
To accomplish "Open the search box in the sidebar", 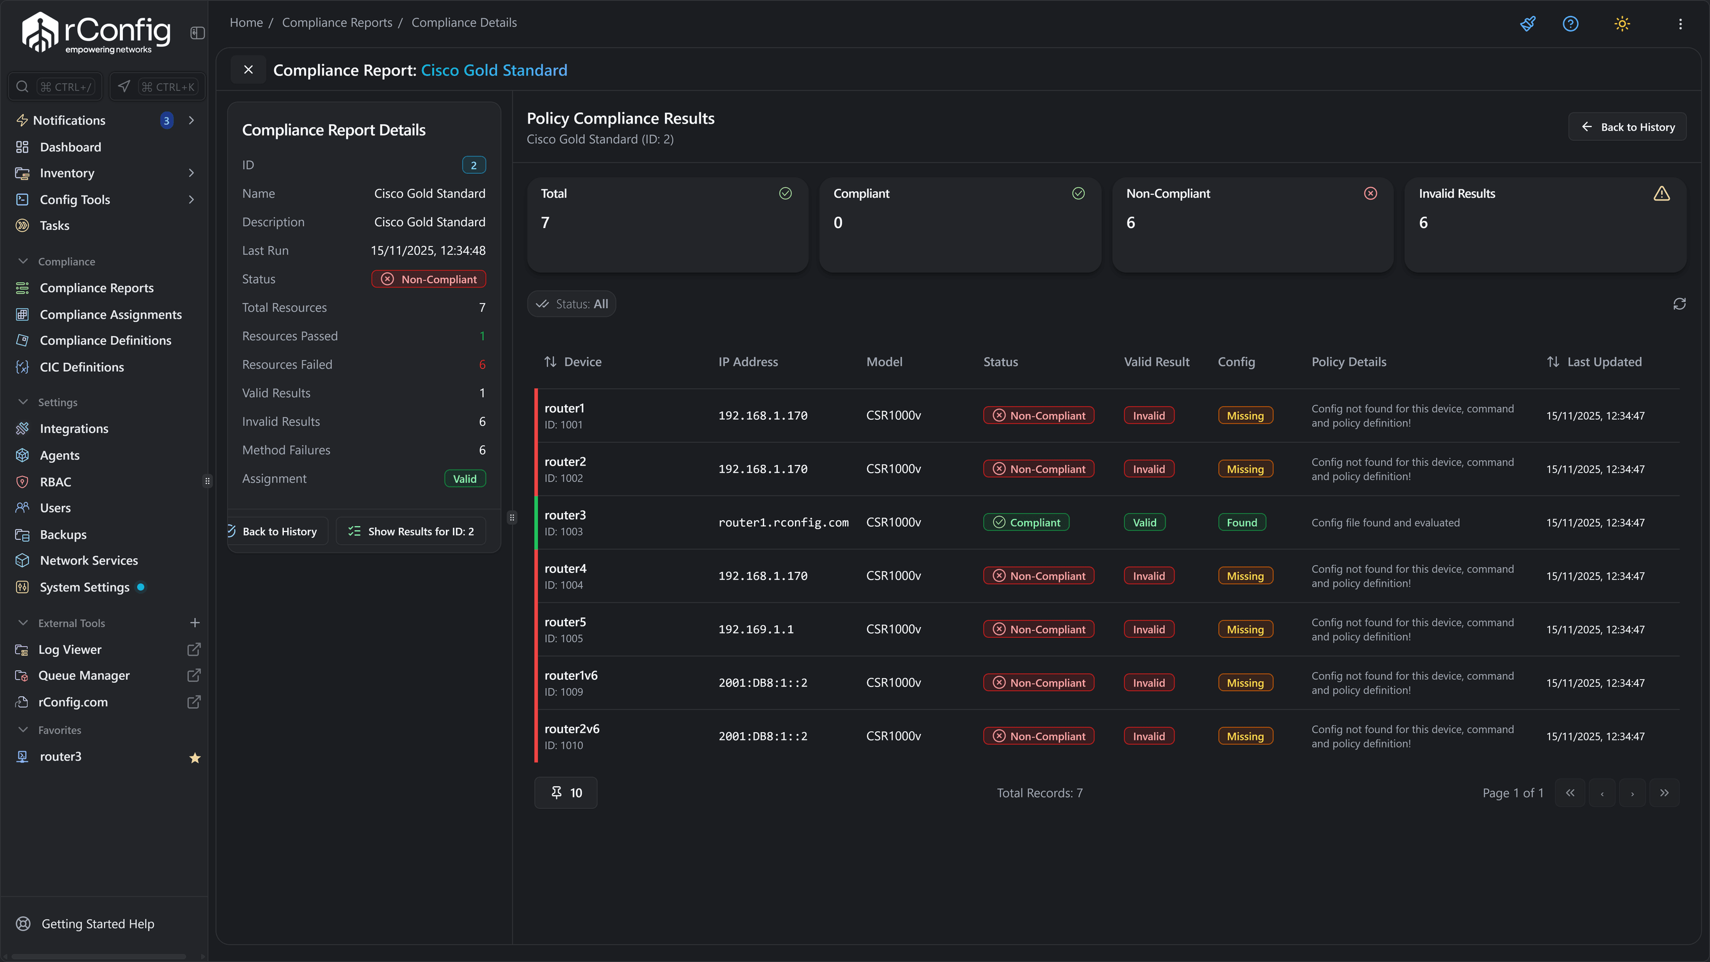I will pos(55,86).
